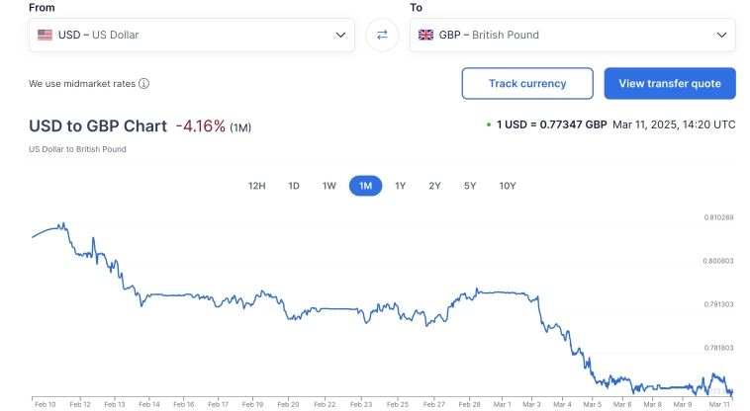Switch chart to 10Y range
750x411 pixels.
coord(508,186)
